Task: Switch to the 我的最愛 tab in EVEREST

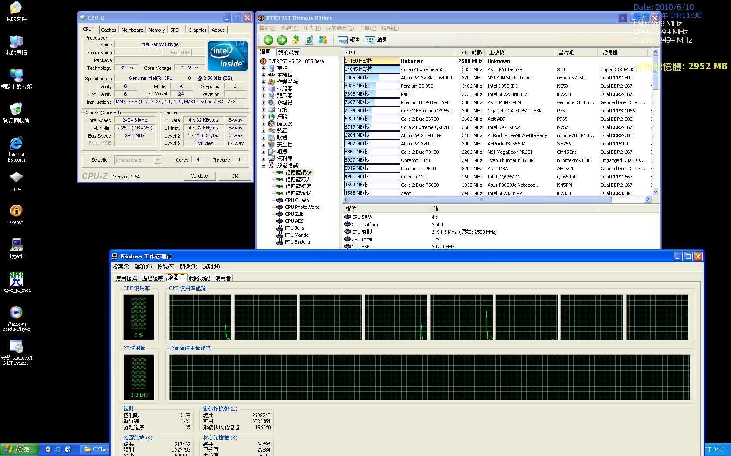Action: pyautogui.click(x=288, y=52)
